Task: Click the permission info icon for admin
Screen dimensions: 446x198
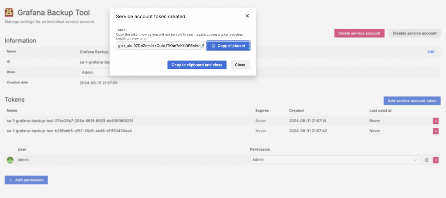Action: pyautogui.click(x=426, y=160)
